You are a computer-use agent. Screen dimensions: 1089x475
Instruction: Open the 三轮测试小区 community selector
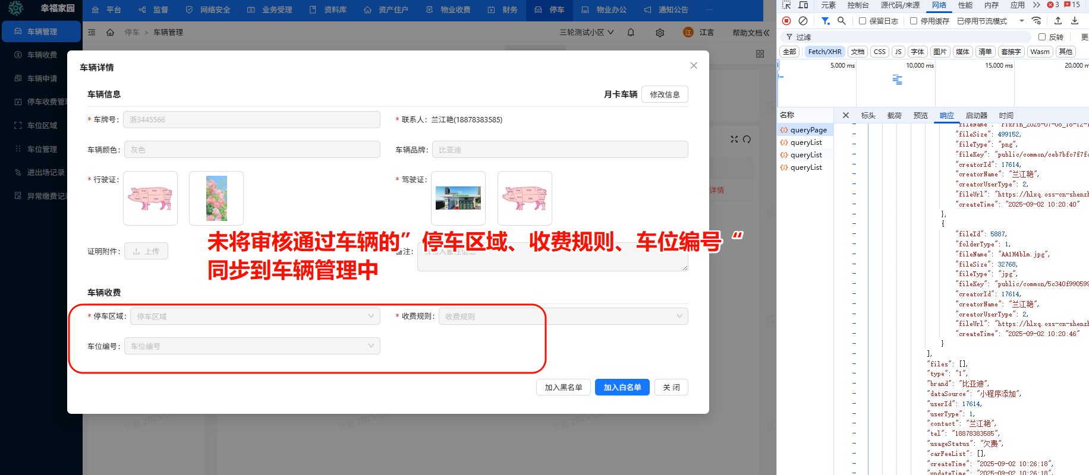pyautogui.click(x=587, y=33)
